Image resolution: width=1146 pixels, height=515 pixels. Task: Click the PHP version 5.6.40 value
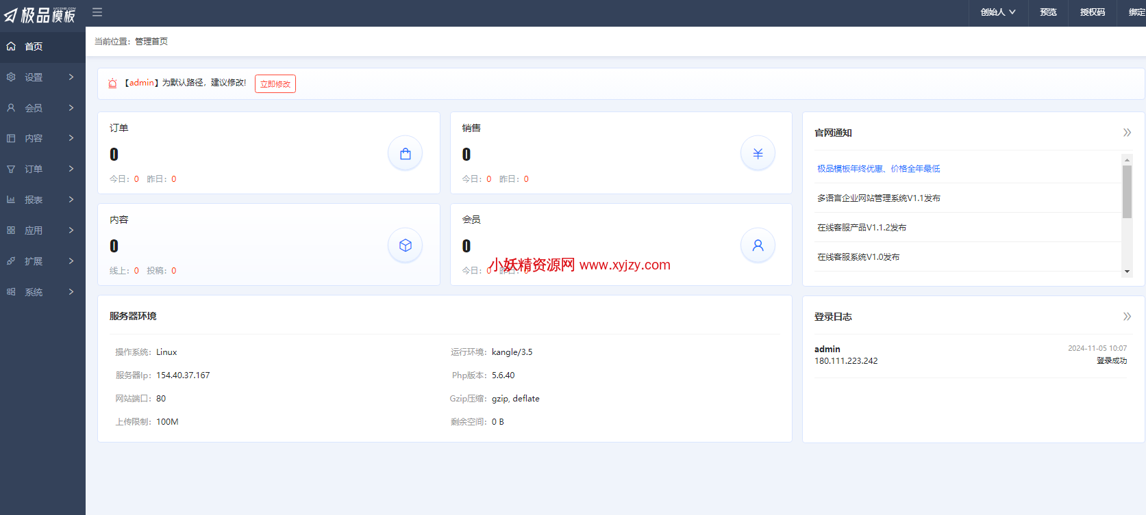[503, 375]
